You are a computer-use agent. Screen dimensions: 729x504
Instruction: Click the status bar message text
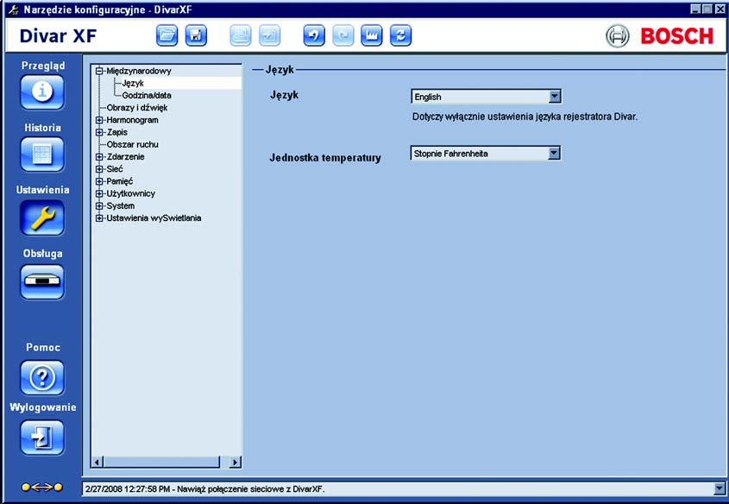pyautogui.click(x=205, y=489)
